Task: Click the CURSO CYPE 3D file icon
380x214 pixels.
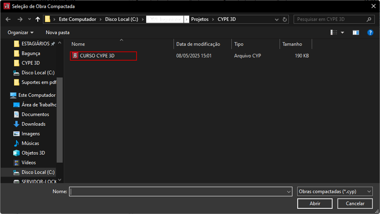Action: click(75, 55)
